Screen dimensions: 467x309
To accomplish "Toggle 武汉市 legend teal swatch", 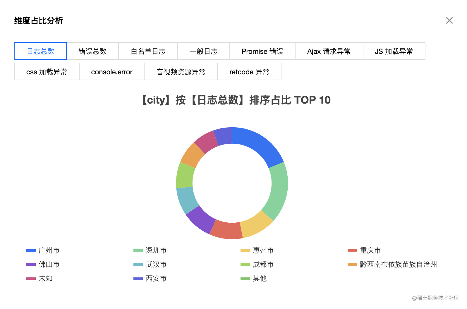I will (x=138, y=265).
